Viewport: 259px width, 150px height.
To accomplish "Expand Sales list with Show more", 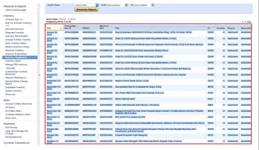I will click(12, 118).
